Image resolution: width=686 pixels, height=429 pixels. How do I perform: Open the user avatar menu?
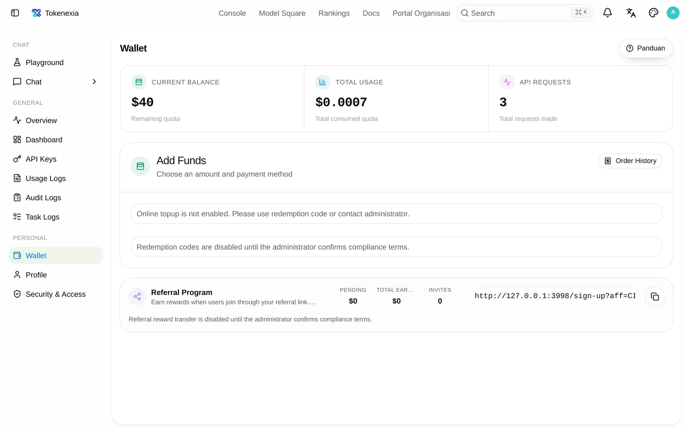[x=673, y=13]
